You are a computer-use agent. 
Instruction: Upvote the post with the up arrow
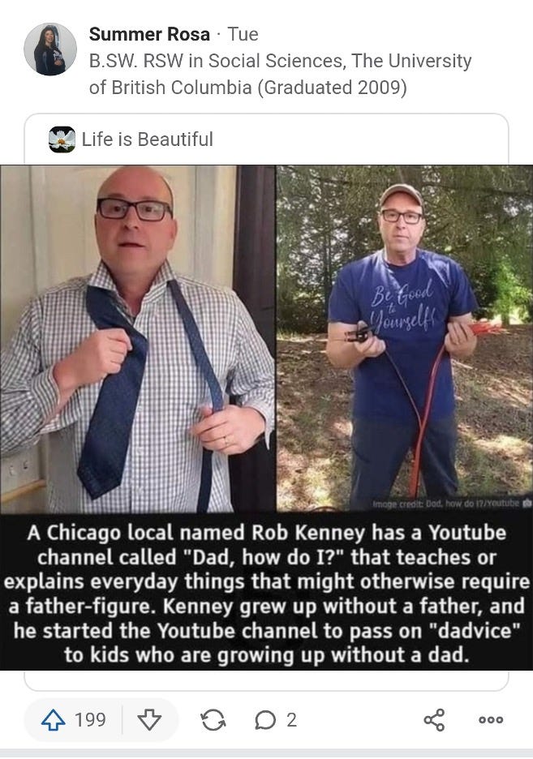click(x=54, y=720)
